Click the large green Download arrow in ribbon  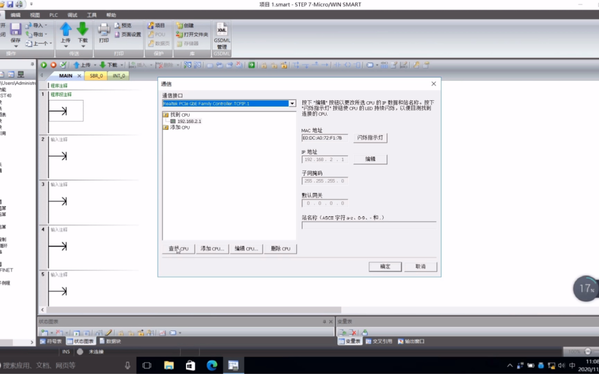pos(82,29)
